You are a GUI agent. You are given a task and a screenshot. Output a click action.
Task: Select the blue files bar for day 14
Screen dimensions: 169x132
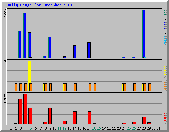pos(75,52)
